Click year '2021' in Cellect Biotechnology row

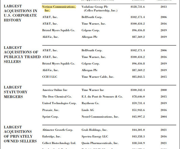(x=164, y=143)
